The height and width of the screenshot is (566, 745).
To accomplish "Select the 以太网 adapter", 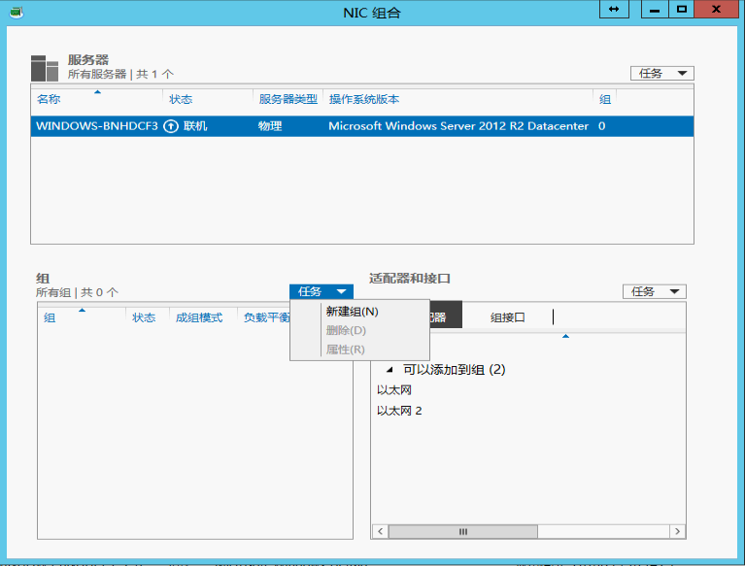I will (x=394, y=390).
